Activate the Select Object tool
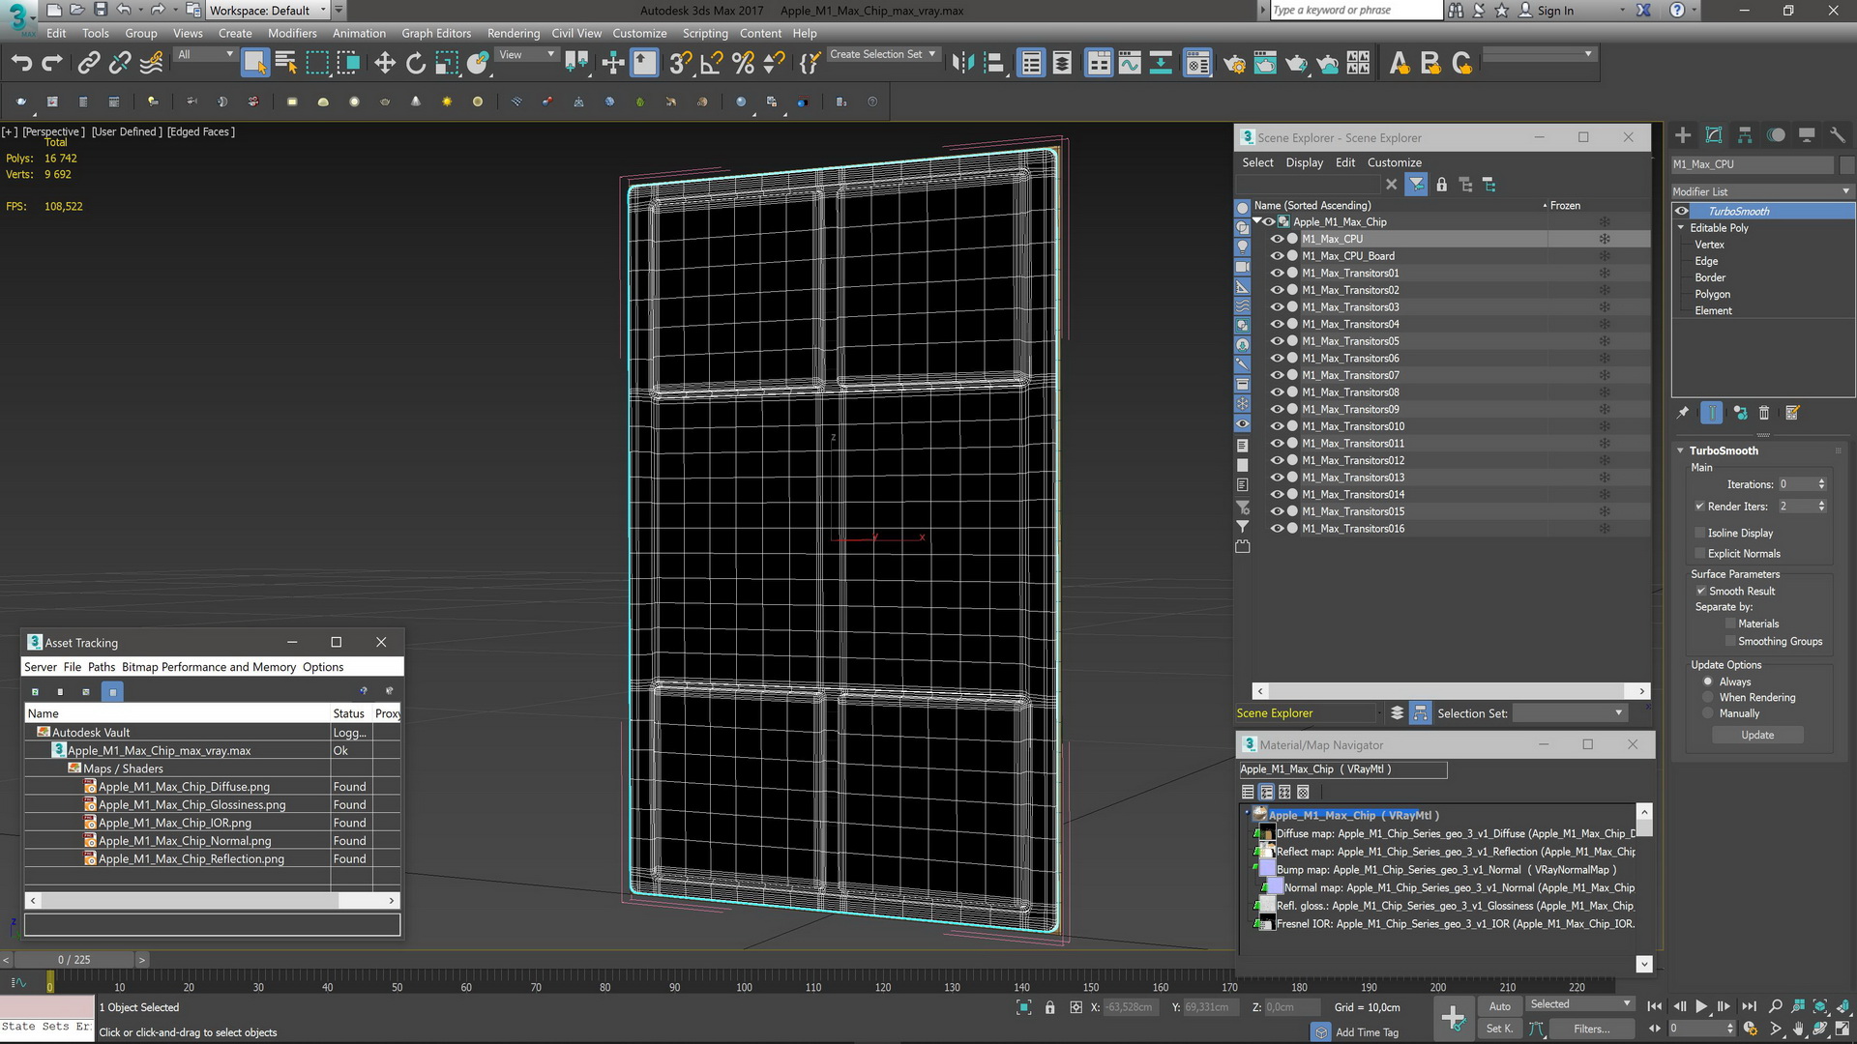 254,64
